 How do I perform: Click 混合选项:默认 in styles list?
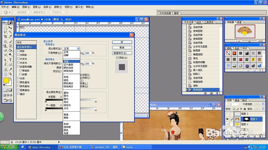click(x=26, y=47)
